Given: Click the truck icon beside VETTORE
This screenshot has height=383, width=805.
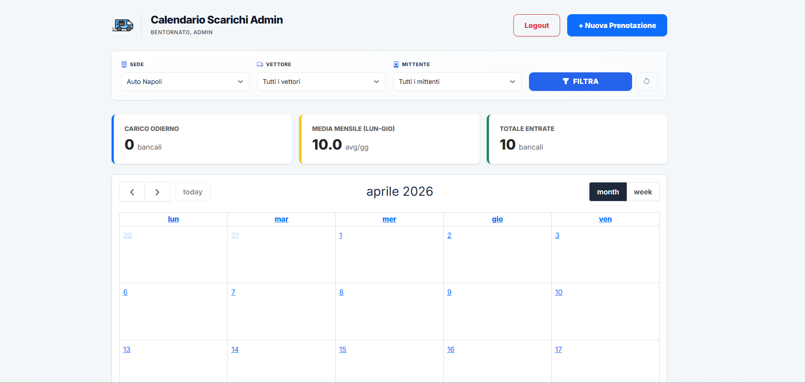Looking at the screenshot, I should pyautogui.click(x=260, y=64).
